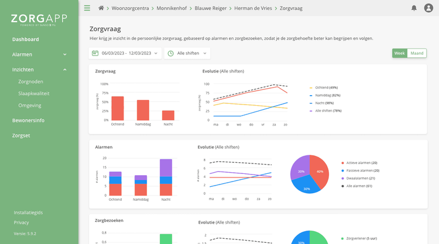Toggle Alle shiften (78%) legend entry
The image size is (439, 244).
(x=325, y=111)
